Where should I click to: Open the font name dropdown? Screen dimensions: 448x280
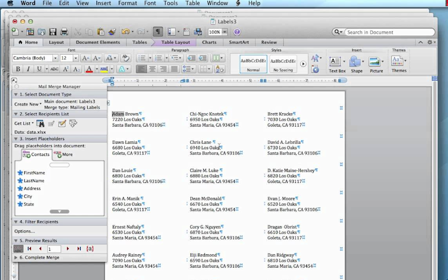[55, 58]
